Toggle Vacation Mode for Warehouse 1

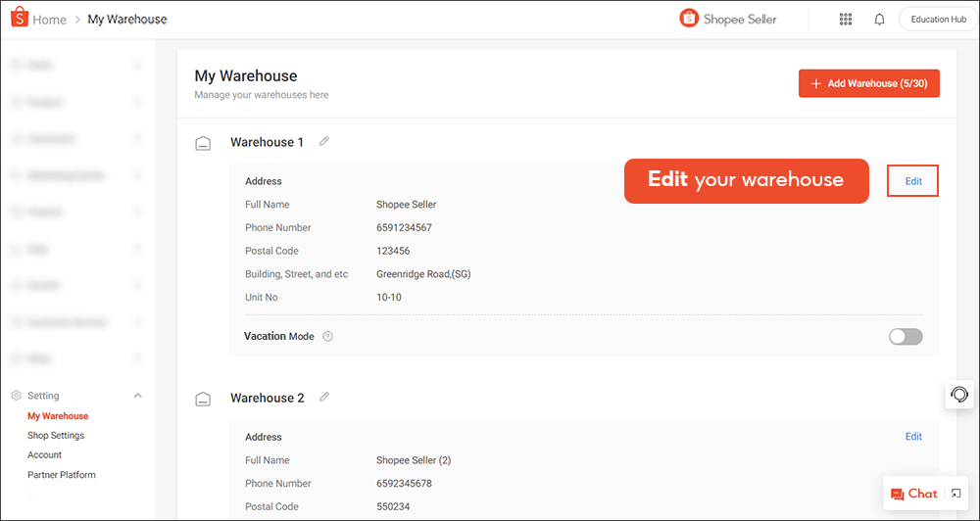[906, 337]
